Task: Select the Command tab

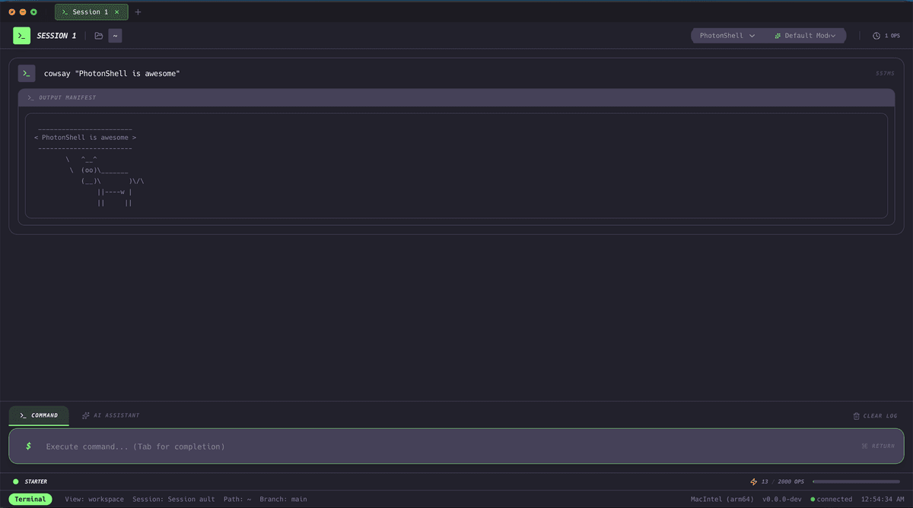Action: click(39, 416)
